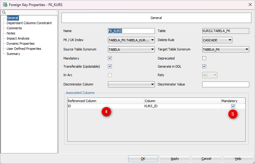Expand the Delete Rule CASCADE dropdown
255x164 pixels.
[230, 40]
